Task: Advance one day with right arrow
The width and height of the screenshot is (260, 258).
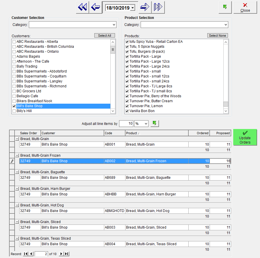Action: pos(145,7)
